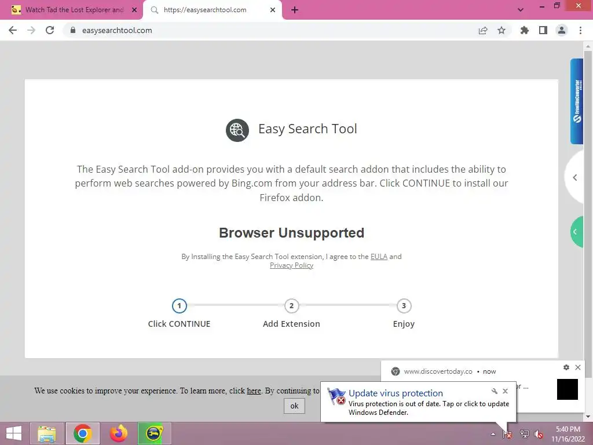The image size is (593, 445).
Task: Click the browser Back arrow
Action: point(13,30)
